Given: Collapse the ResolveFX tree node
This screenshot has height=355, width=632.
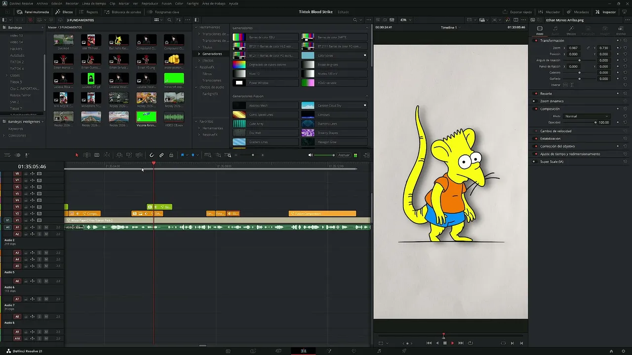Looking at the screenshot, I should (196, 67).
